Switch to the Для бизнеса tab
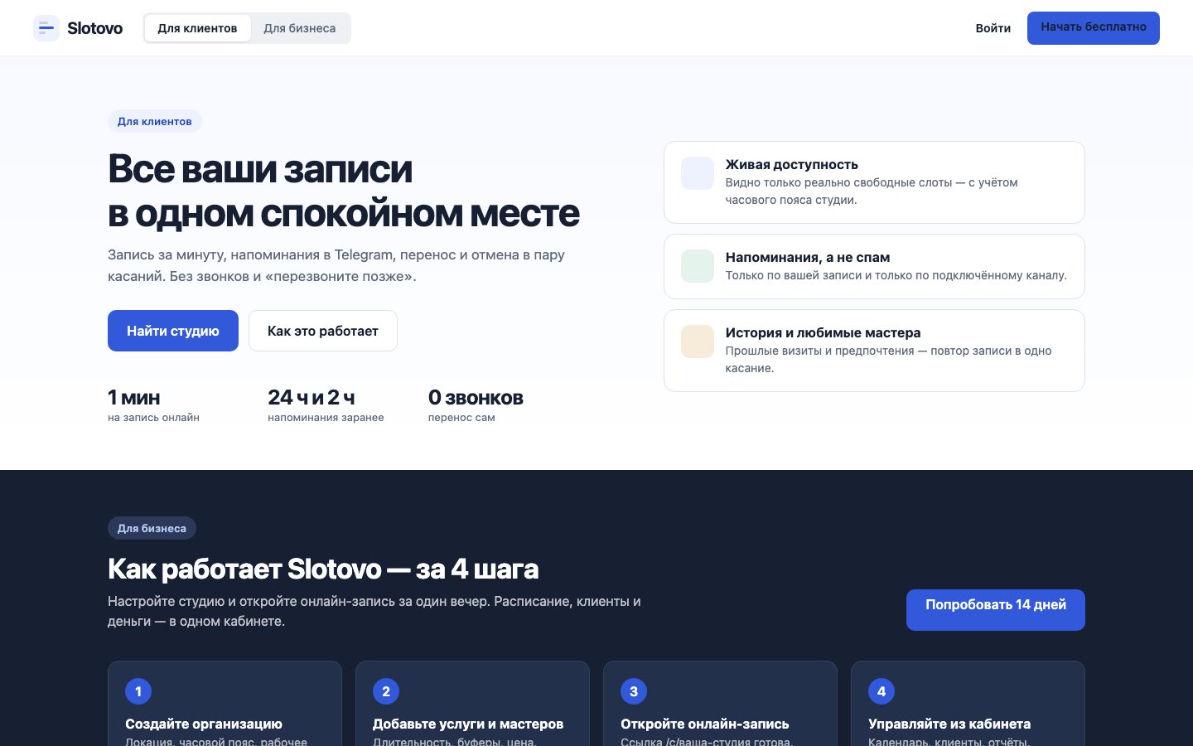Screen dimensions: 1193x746 pos(300,28)
